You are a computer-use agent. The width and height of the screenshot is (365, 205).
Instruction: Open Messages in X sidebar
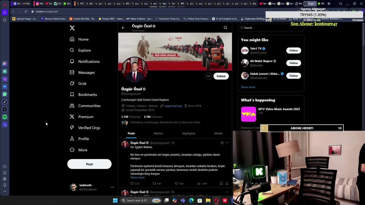(x=82, y=73)
